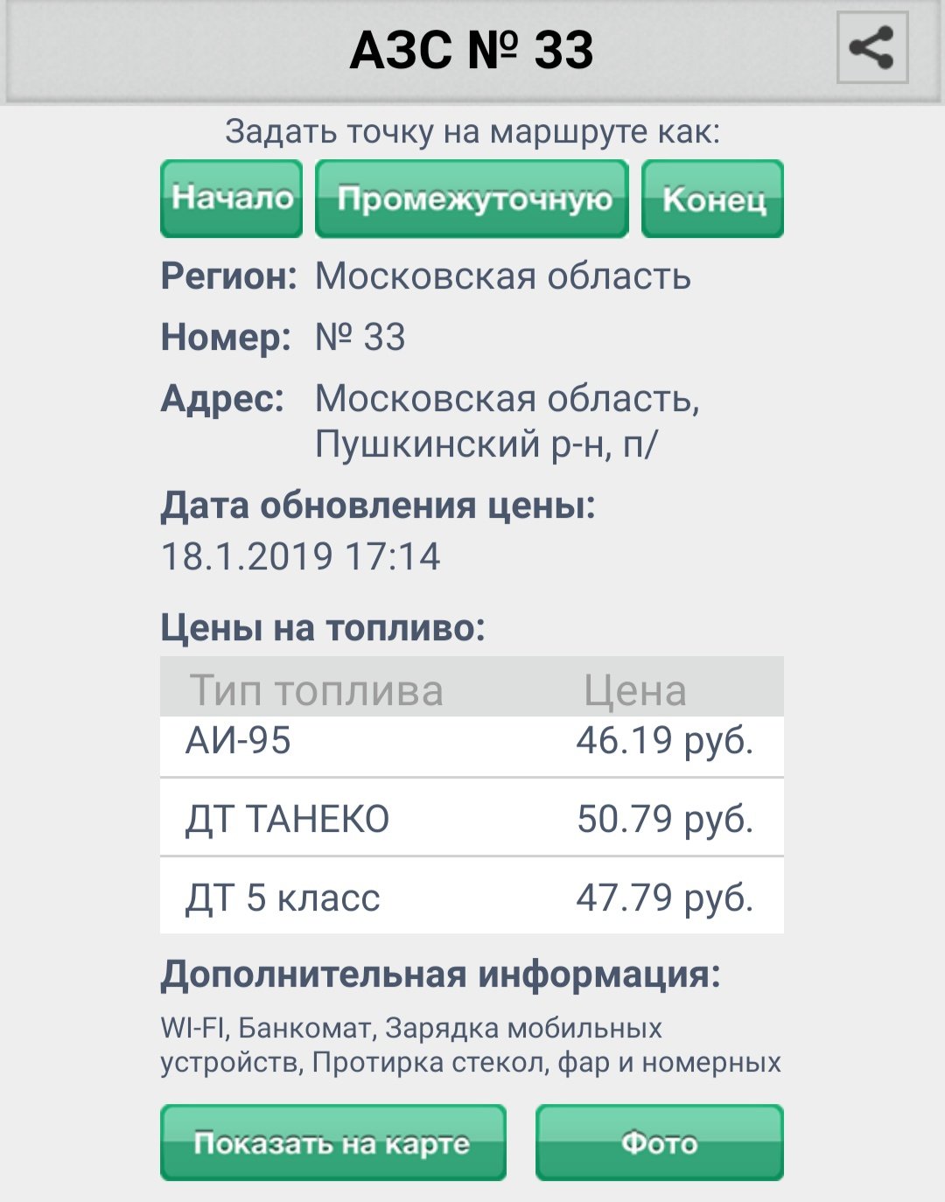Tap the Номер value № 33
This screenshot has width=945, height=1202.
(360, 337)
